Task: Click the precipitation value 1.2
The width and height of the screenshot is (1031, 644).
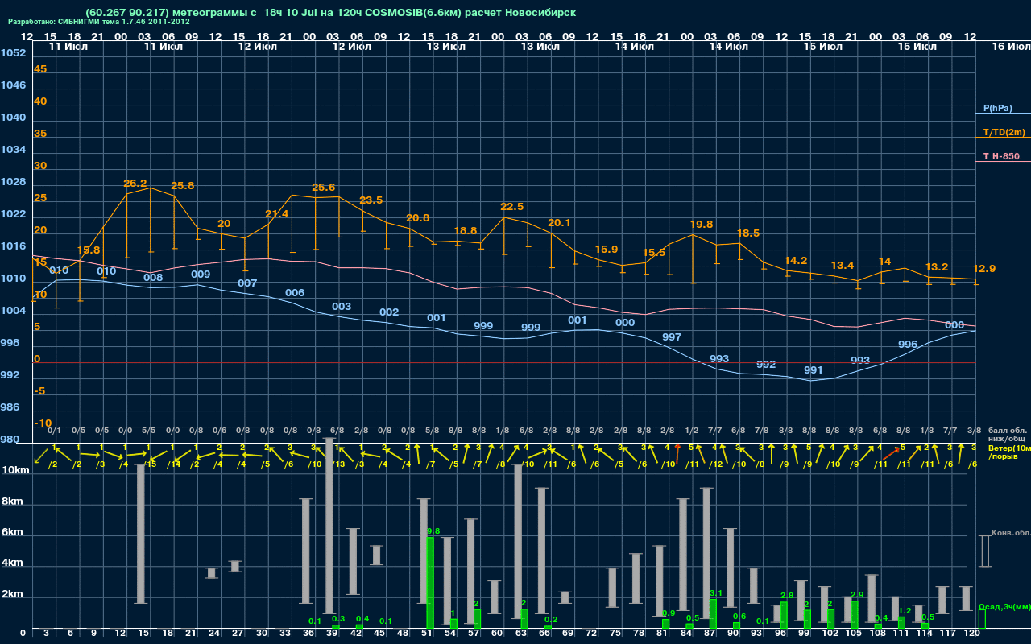Action: point(905,611)
